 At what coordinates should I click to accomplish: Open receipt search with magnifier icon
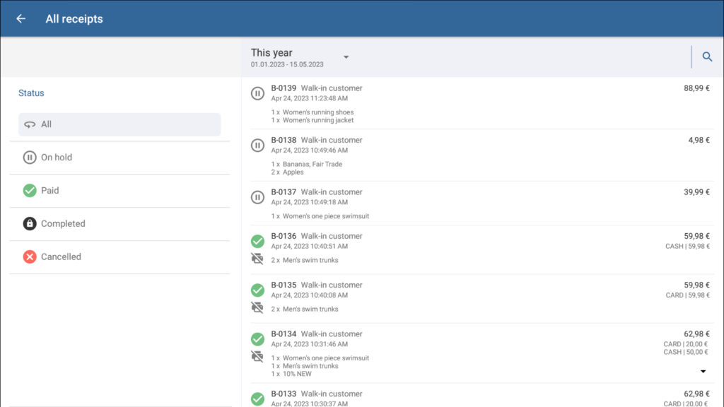707,57
